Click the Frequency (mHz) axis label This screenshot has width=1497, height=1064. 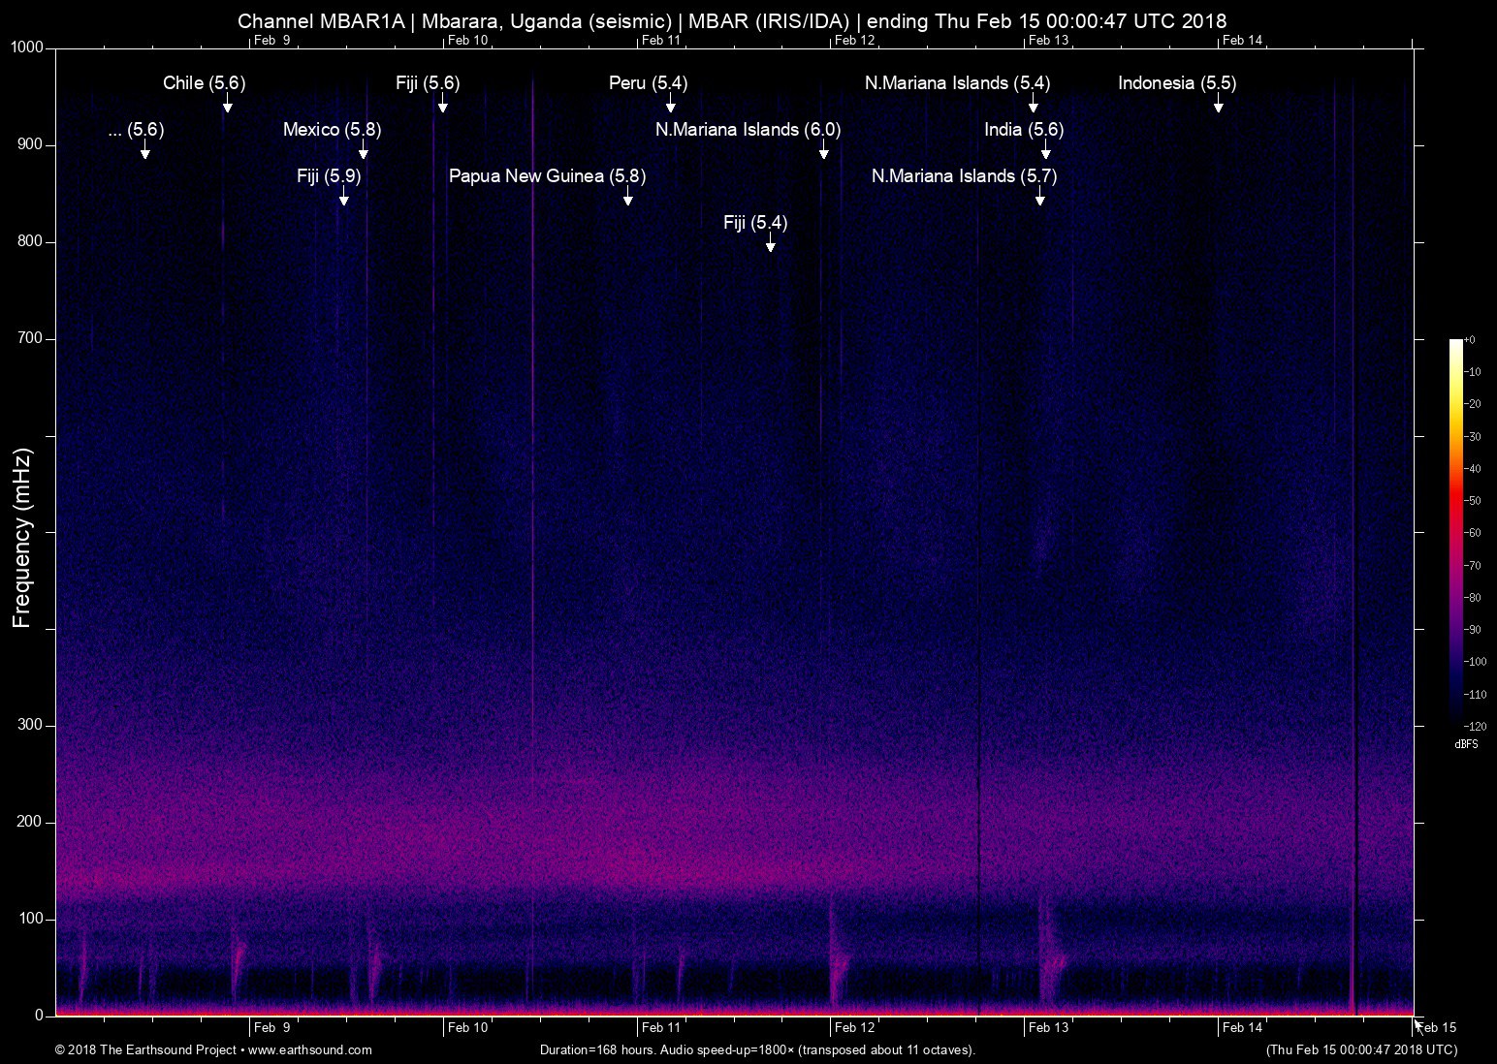(22, 538)
